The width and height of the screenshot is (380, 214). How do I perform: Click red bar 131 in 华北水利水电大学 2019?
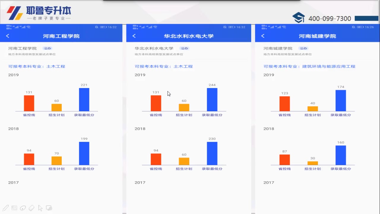pyautogui.click(x=156, y=103)
